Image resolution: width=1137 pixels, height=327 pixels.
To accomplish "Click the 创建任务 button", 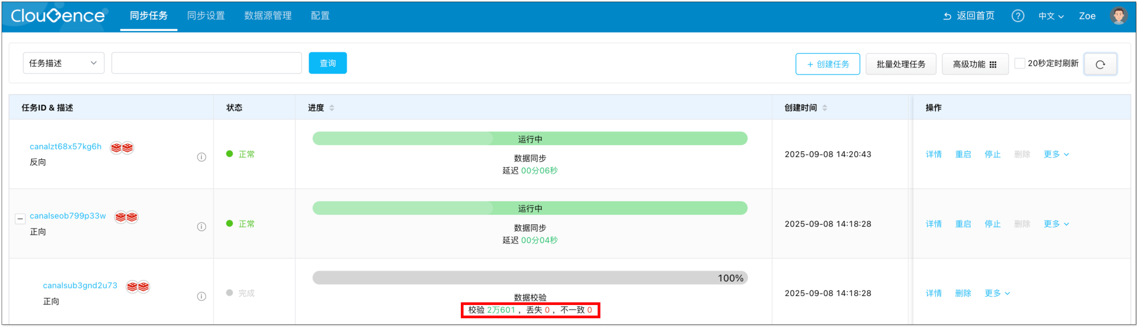I will (x=827, y=64).
